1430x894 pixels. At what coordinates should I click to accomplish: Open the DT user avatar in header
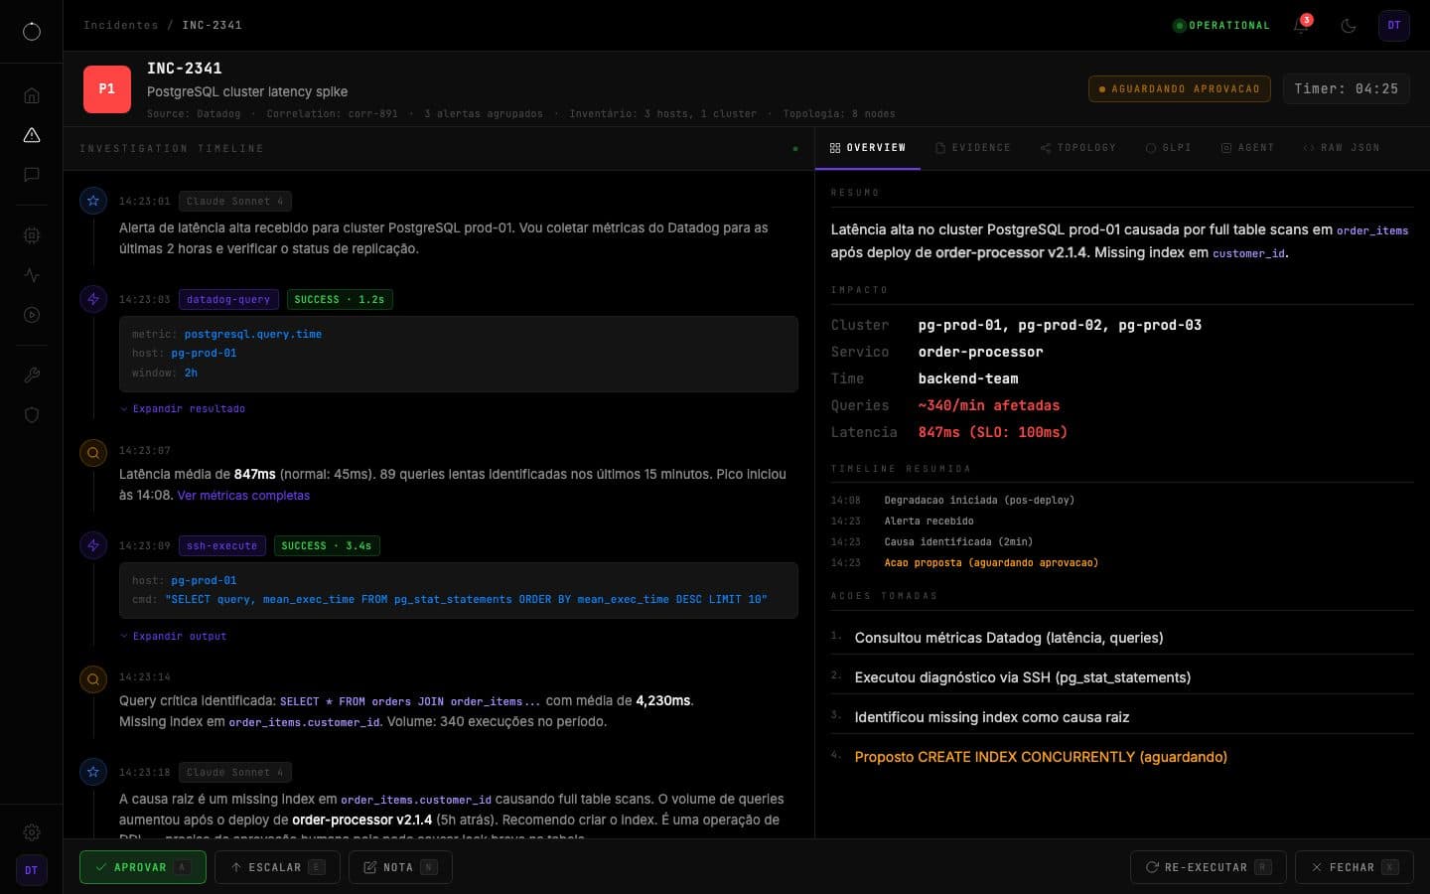click(1394, 26)
